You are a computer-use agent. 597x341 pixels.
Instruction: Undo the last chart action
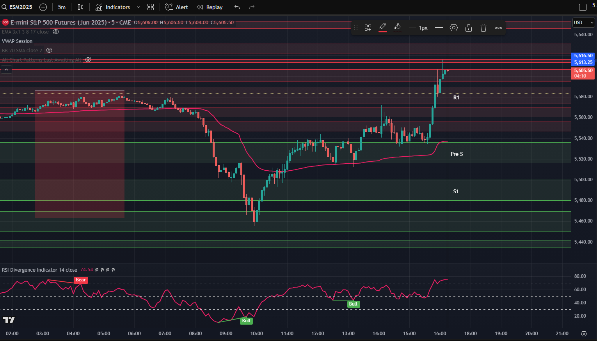[237, 7]
